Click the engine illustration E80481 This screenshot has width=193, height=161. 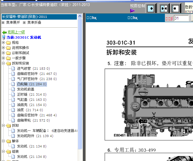pyautogui.click(x=149, y=105)
